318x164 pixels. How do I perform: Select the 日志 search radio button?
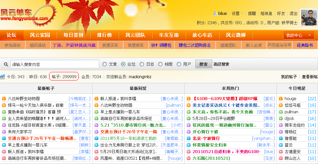142,64
